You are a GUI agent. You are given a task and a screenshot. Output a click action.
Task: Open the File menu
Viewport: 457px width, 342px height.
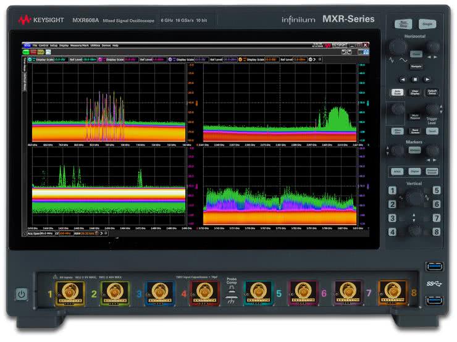tap(35, 45)
